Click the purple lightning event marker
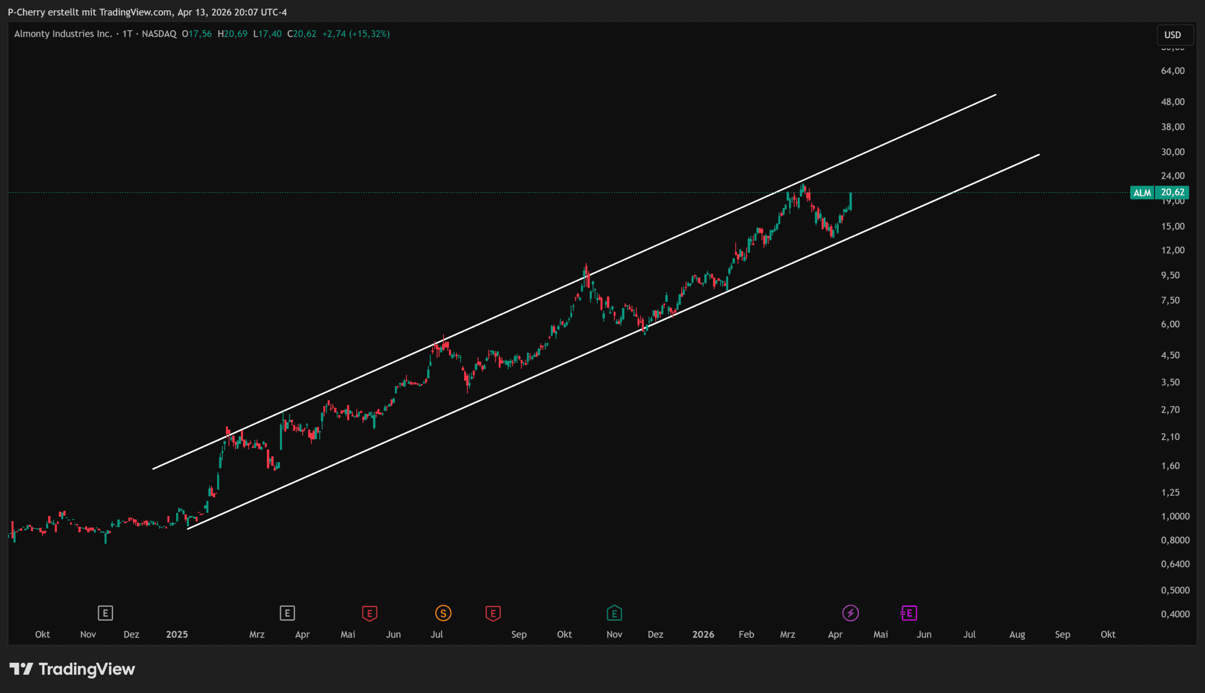 [x=851, y=613]
